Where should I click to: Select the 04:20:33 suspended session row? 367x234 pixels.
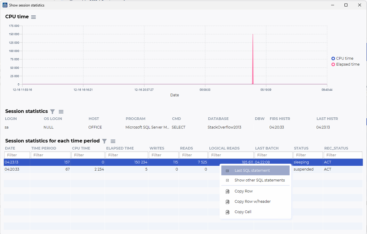pyautogui.click(x=98, y=169)
